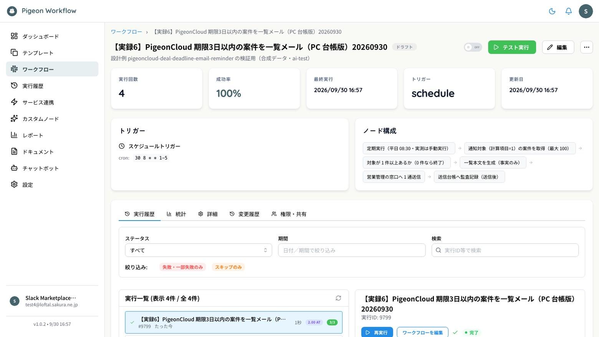
Task: Open the notifications bell
Action: 569,11
